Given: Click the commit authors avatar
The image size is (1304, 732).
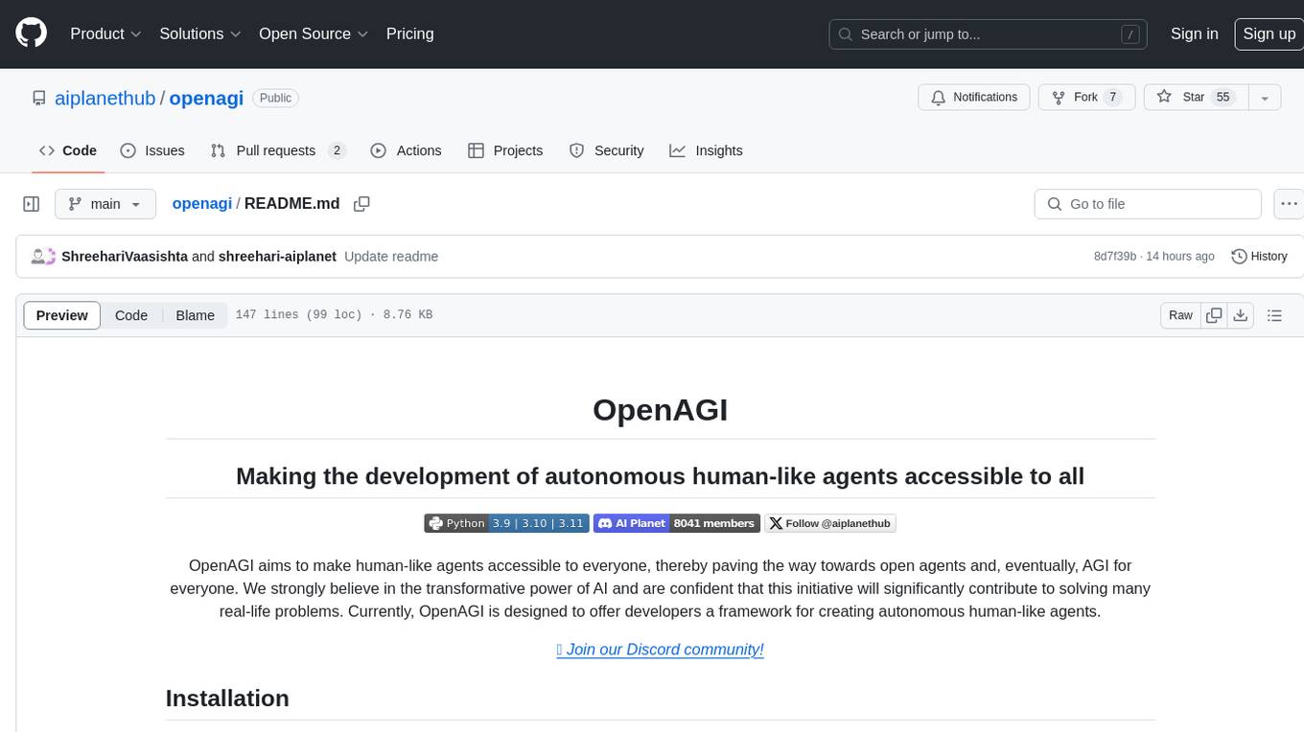Looking at the screenshot, I should (44, 256).
